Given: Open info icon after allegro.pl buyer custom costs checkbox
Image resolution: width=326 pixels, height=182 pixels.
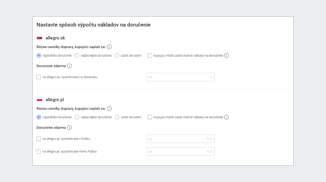Looking at the screenshot, I should (227, 117).
